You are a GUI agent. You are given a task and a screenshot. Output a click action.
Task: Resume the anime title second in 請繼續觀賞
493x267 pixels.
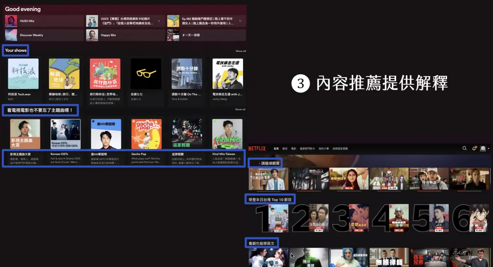click(309, 179)
